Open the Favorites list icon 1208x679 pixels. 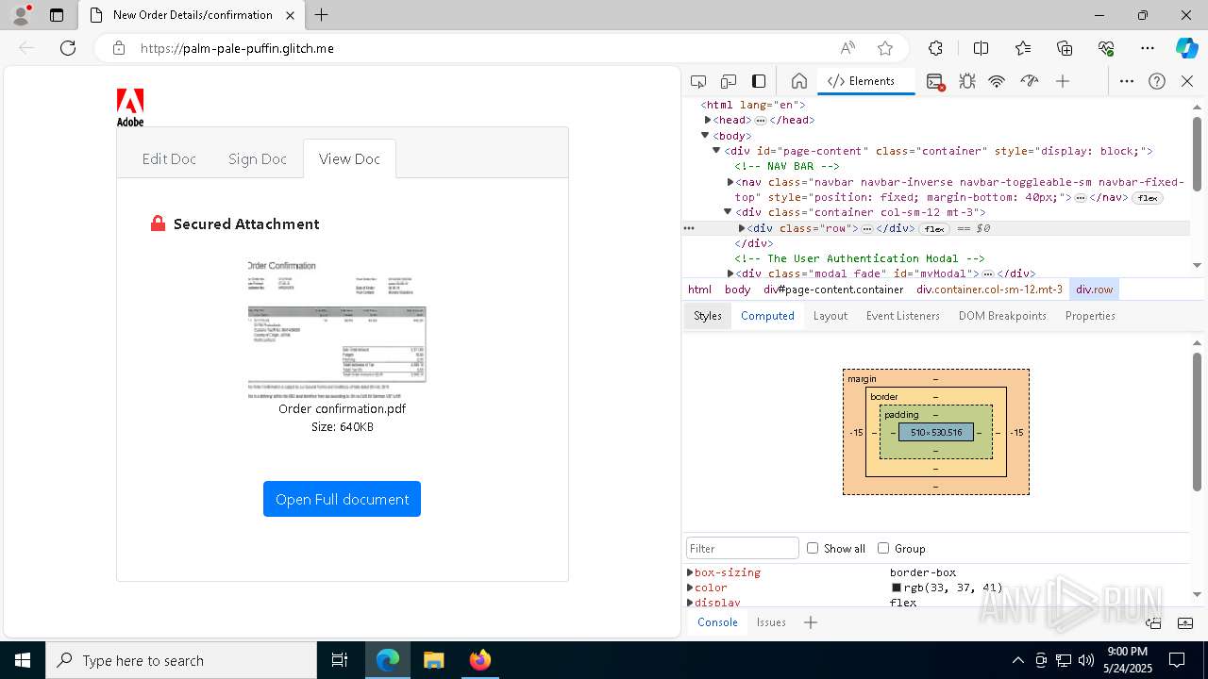click(x=1023, y=48)
